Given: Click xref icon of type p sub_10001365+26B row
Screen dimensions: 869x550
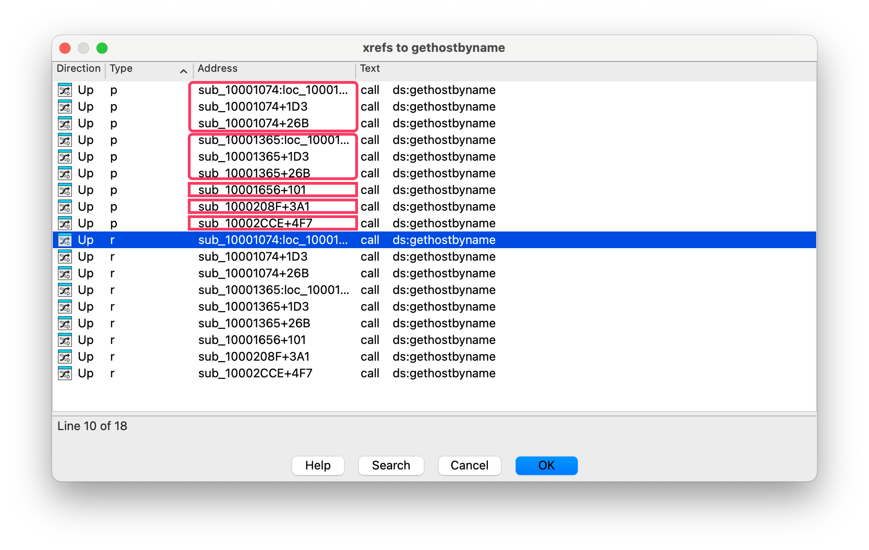Looking at the screenshot, I should pos(64,173).
